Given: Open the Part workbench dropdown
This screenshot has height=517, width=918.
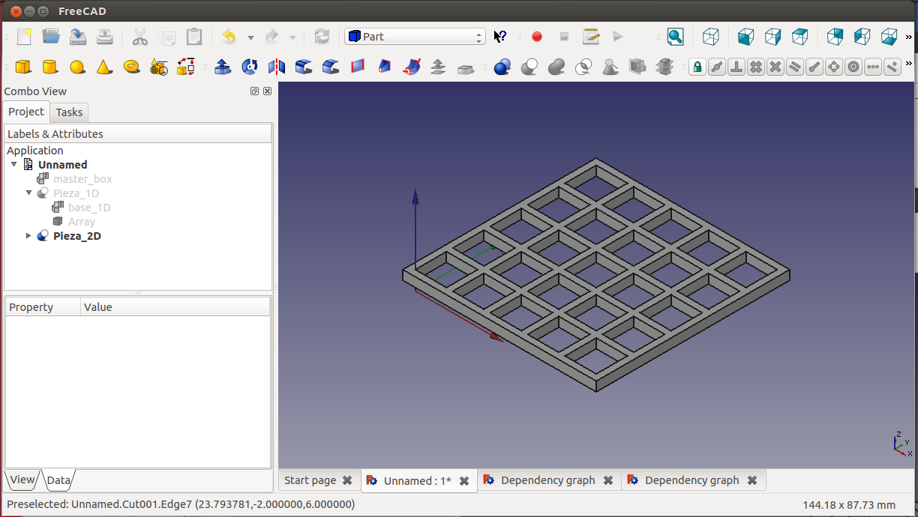Looking at the screenshot, I should [415, 37].
